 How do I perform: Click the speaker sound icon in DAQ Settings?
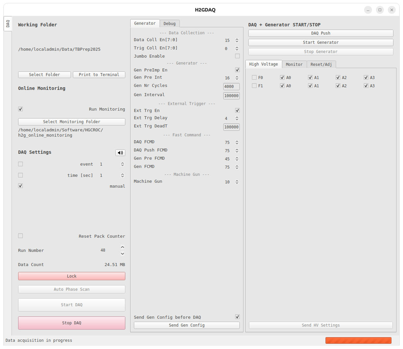(x=120, y=153)
